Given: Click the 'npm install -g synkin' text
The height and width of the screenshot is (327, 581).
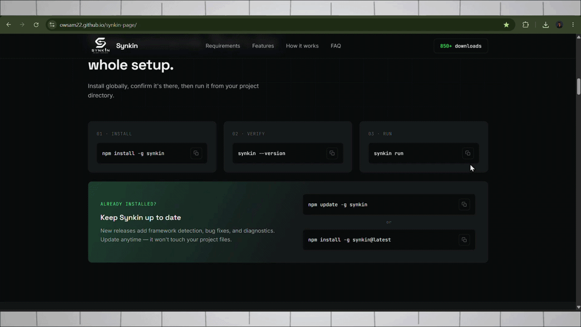Looking at the screenshot, I should point(133,154).
